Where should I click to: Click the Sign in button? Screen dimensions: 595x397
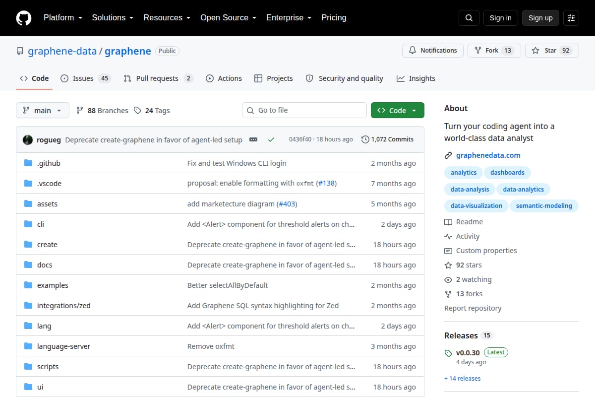point(500,18)
